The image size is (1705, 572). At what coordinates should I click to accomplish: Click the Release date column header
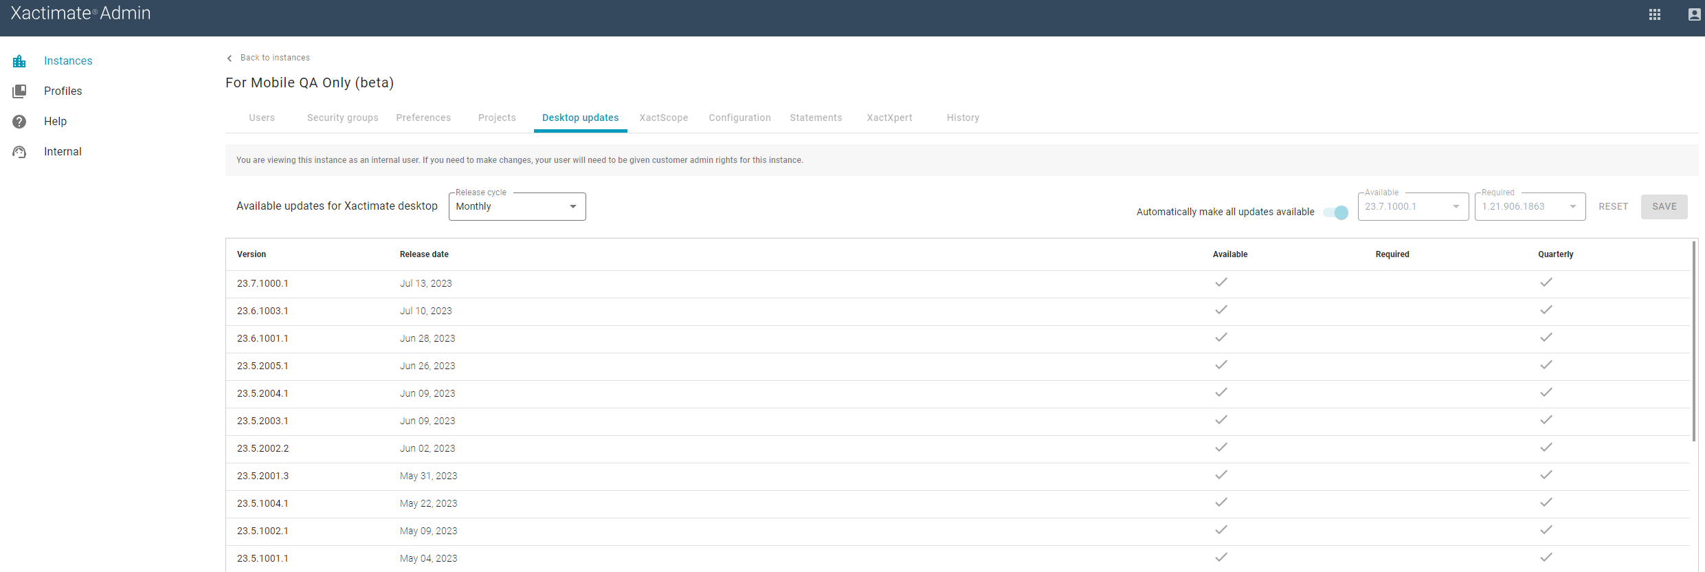click(424, 254)
